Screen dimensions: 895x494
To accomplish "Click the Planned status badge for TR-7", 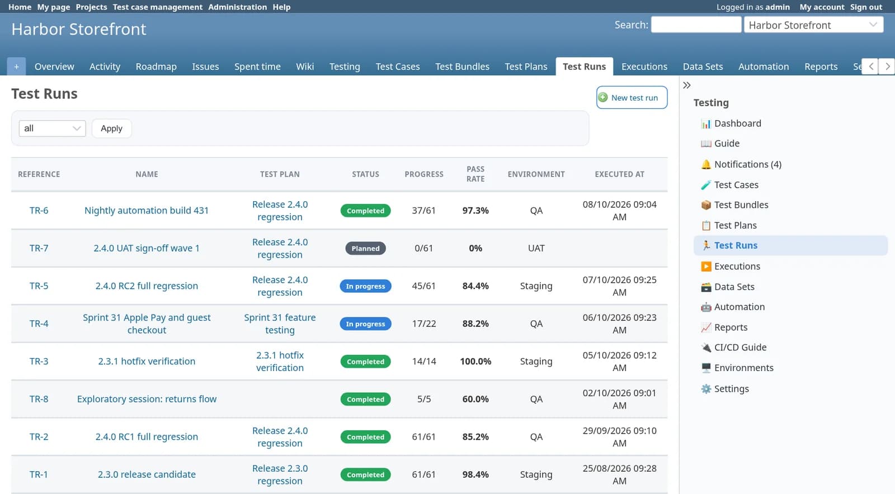I will [x=365, y=249].
